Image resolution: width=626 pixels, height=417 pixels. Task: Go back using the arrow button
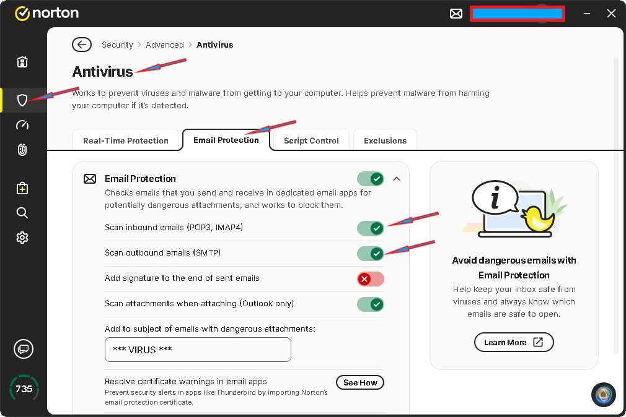tap(82, 45)
